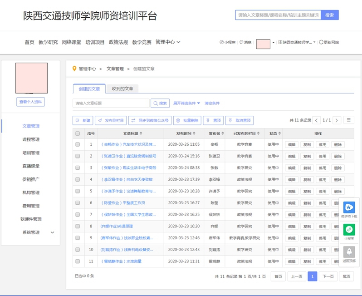Open the column settings hamburger icon
The image size is (362, 296).
coord(348,120)
